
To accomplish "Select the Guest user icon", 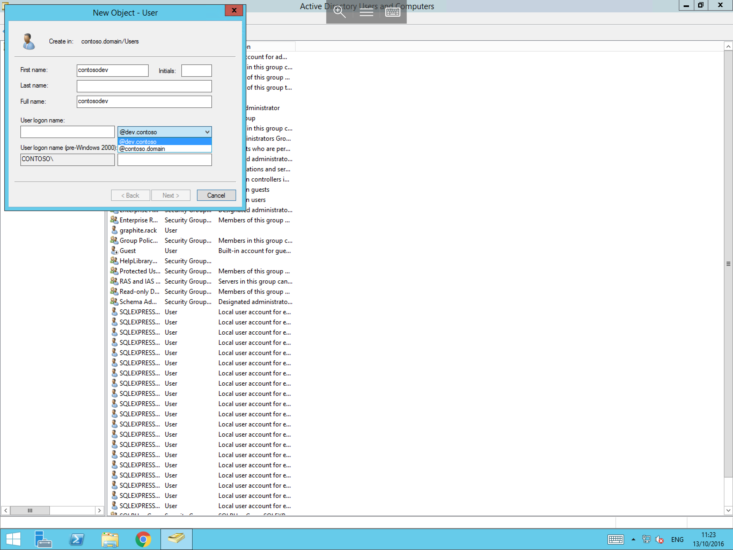I will pos(114,251).
